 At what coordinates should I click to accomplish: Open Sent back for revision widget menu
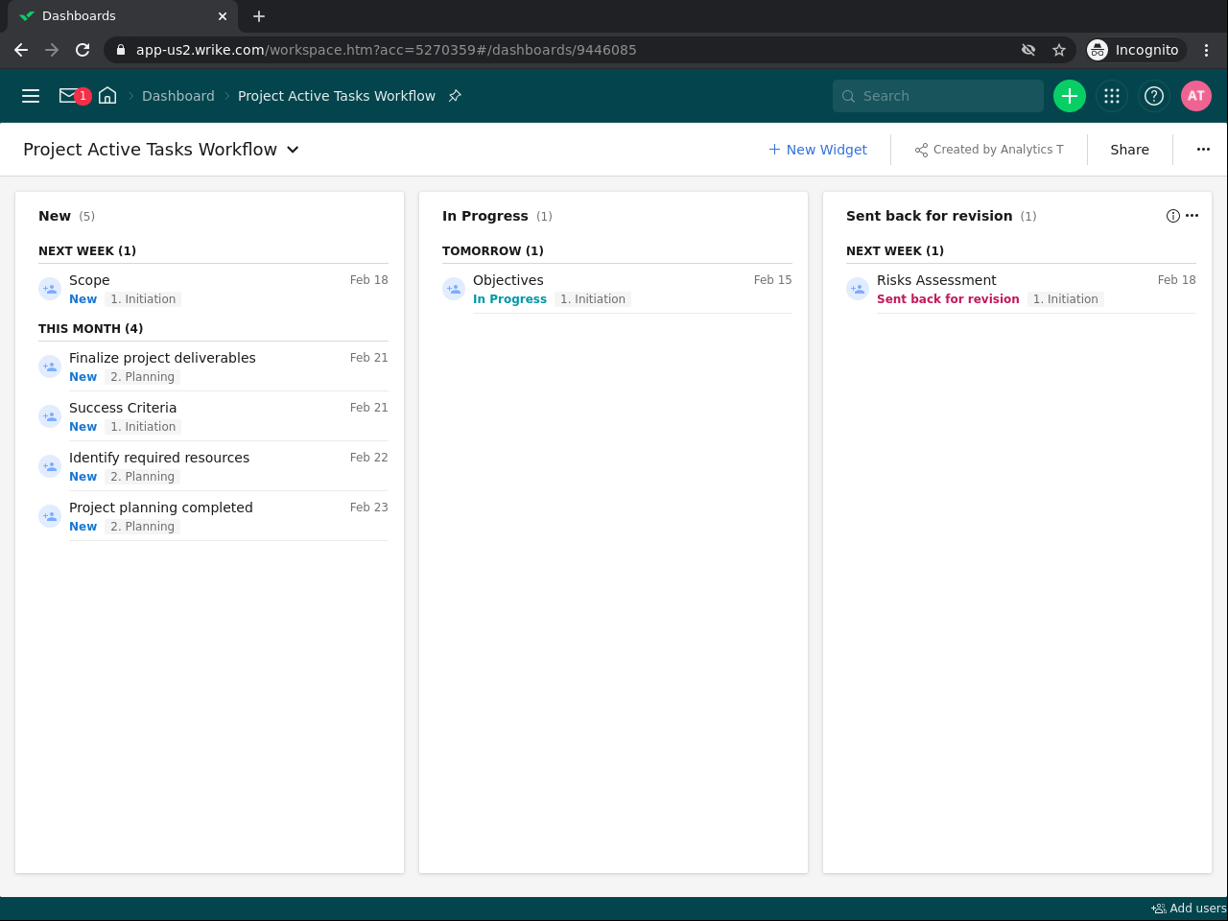pos(1193,216)
